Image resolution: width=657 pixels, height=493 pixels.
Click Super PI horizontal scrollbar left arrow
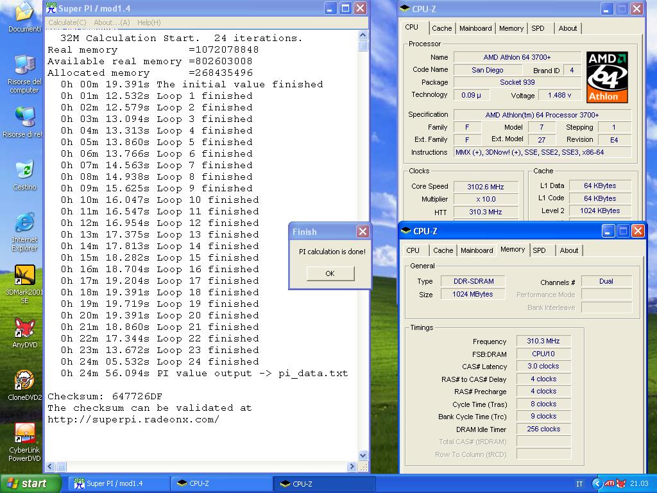coord(50,466)
